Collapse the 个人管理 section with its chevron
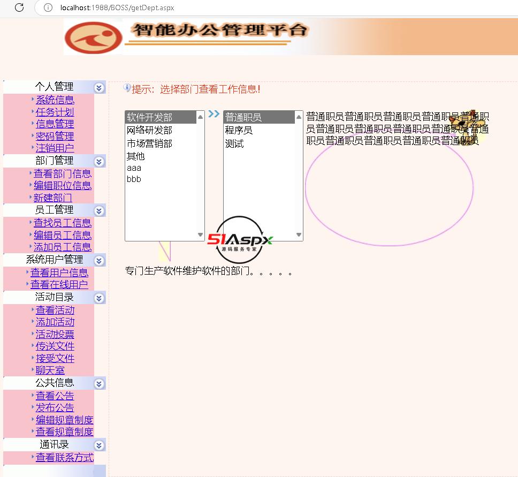The width and height of the screenshot is (518, 477). pyautogui.click(x=99, y=88)
